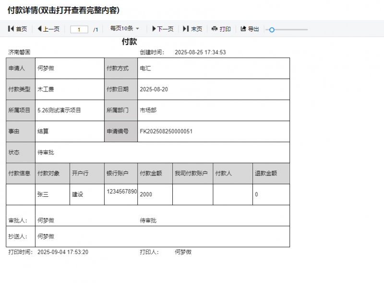Click the payment amount 2000 cell
The image size is (384, 283).
[x=145, y=194]
